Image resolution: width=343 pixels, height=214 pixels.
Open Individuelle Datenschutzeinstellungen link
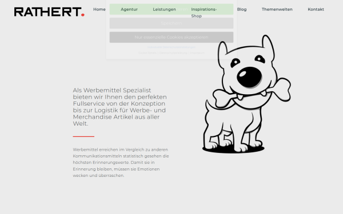[171, 47]
